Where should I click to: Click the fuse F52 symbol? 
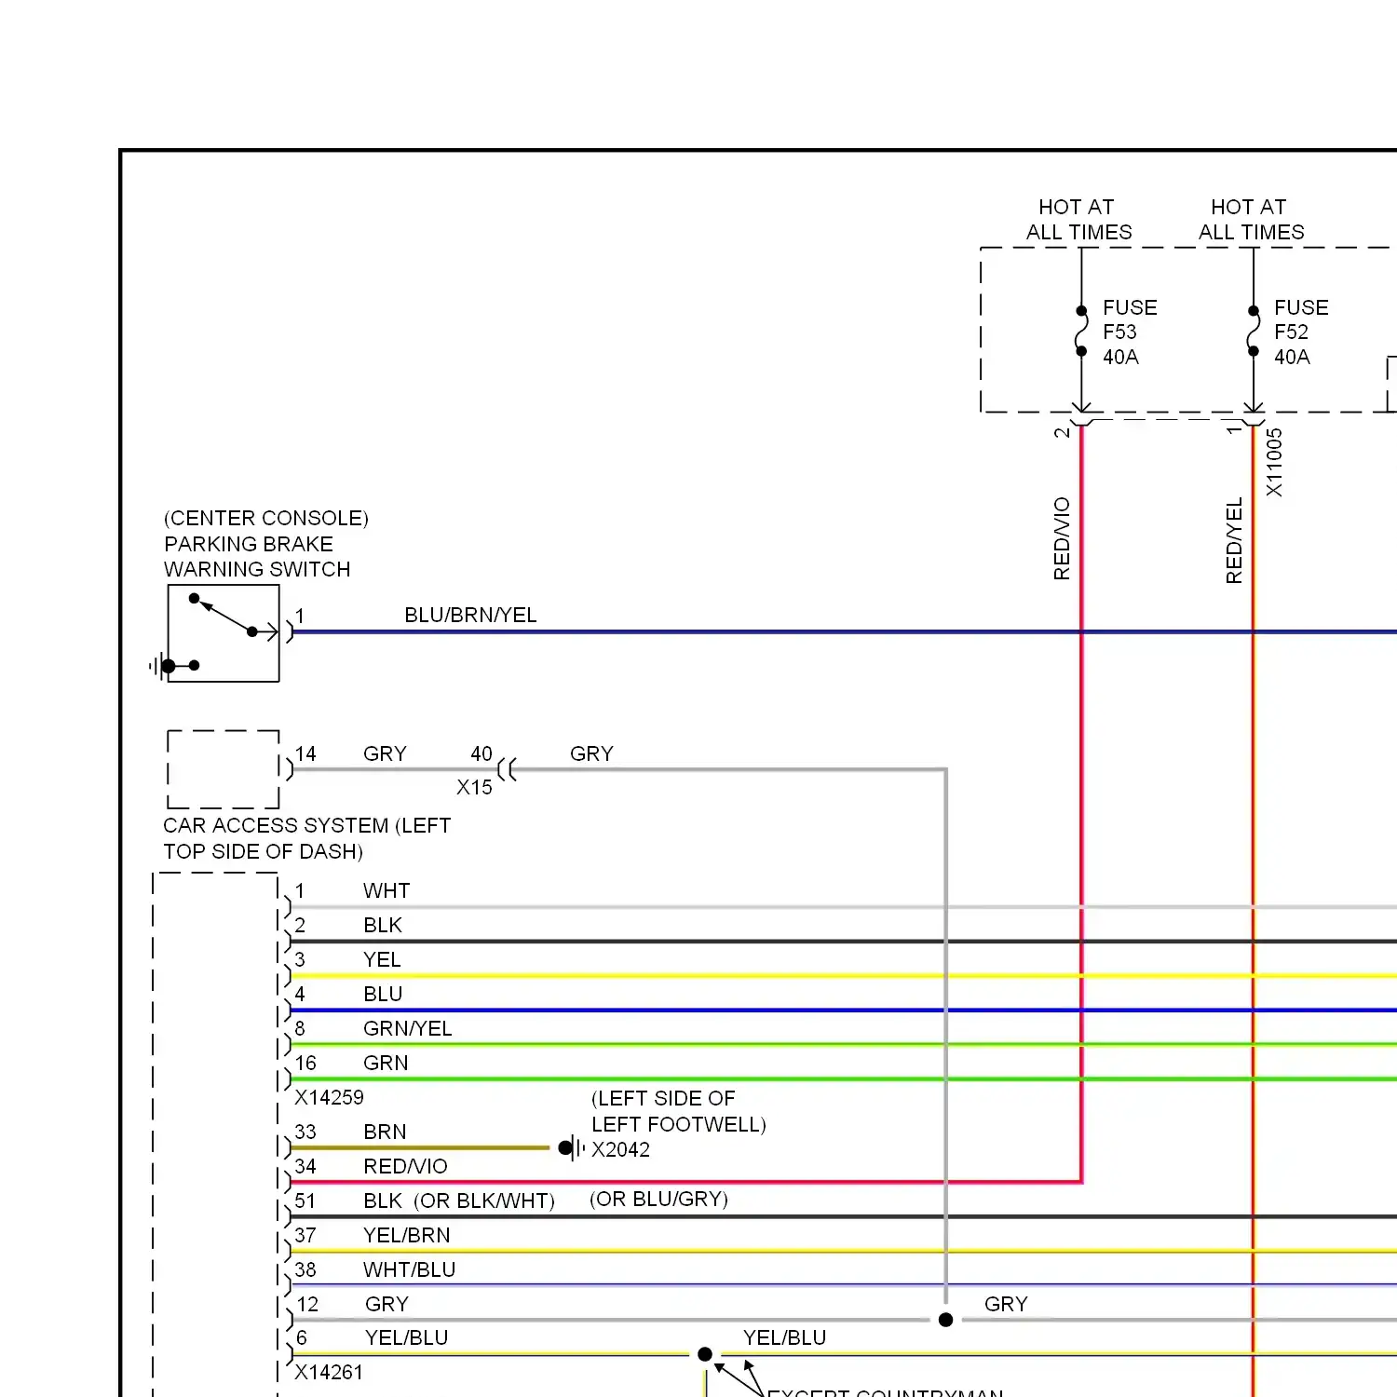[1254, 331]
